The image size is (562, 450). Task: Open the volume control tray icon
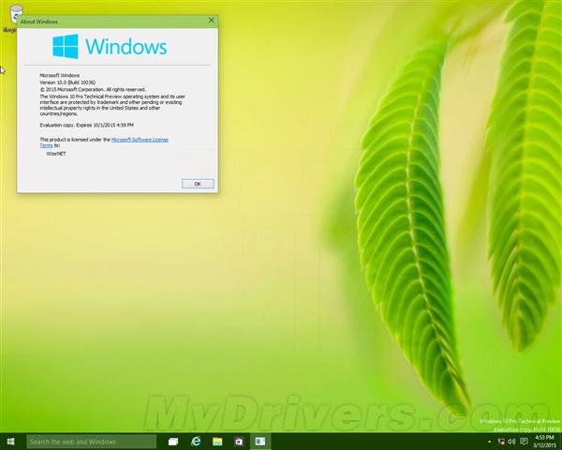511,441
